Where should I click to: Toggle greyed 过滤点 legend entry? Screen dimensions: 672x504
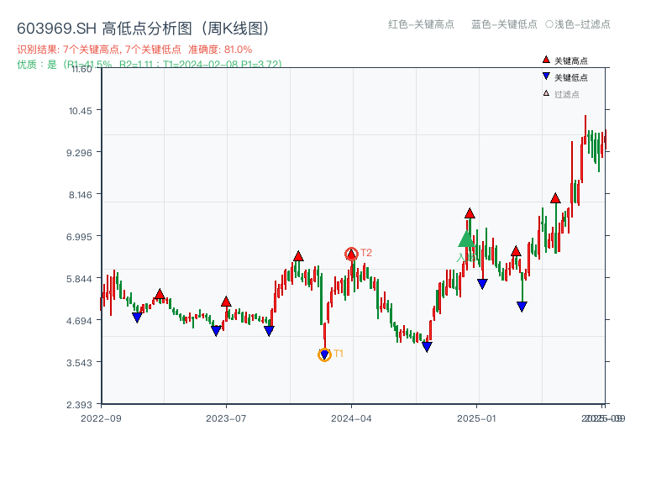[561, 94]
